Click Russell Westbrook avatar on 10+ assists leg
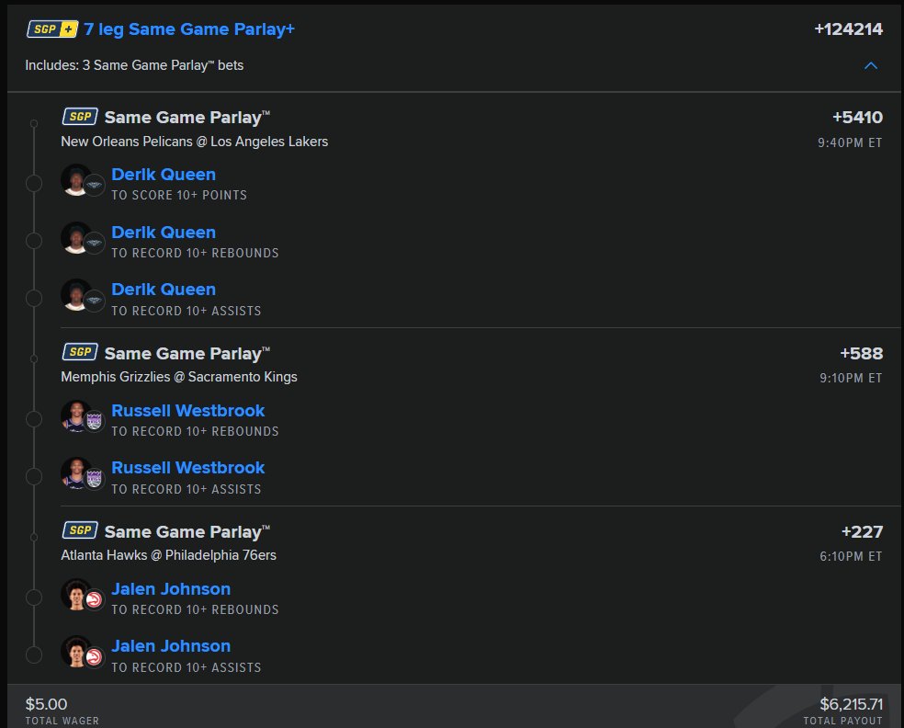This screenshot has height=728, width=904. click(76, 473)
